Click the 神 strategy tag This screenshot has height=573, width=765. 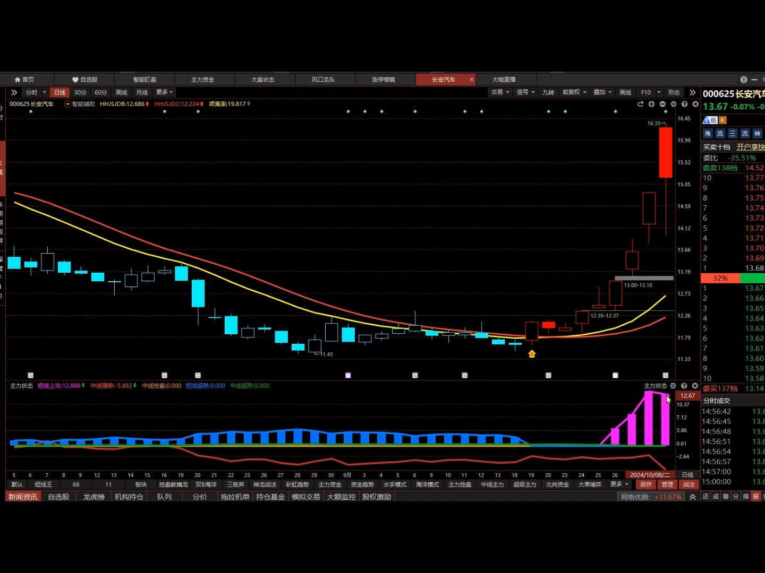click(x=757, y=134)
